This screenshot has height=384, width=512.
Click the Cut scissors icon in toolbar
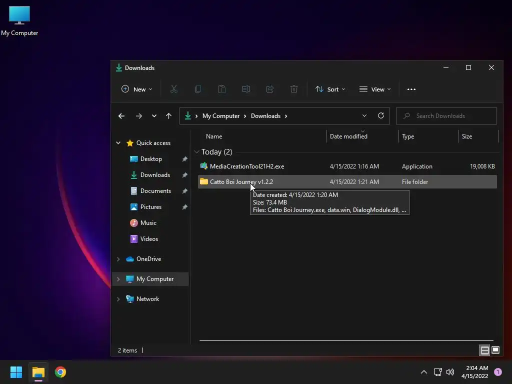point(173,89)
